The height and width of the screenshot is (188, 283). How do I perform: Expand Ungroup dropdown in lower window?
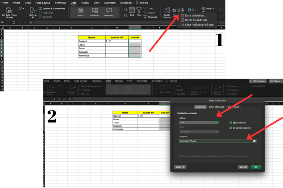click(x=238, y=90)
